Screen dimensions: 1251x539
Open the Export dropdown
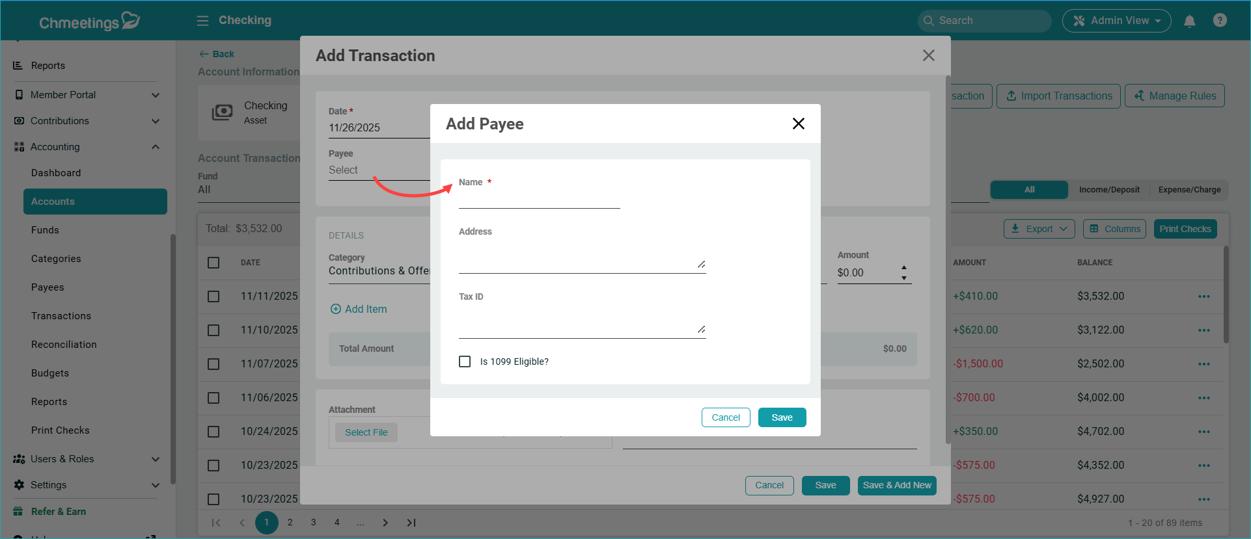(1039, 229)
